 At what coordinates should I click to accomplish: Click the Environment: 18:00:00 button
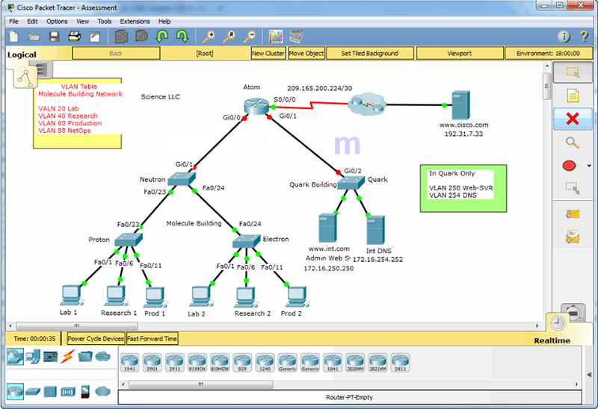tap(549, 53)
